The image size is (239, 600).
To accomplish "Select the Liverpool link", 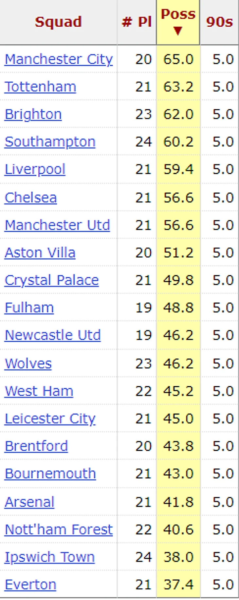I will click(35, 169).
